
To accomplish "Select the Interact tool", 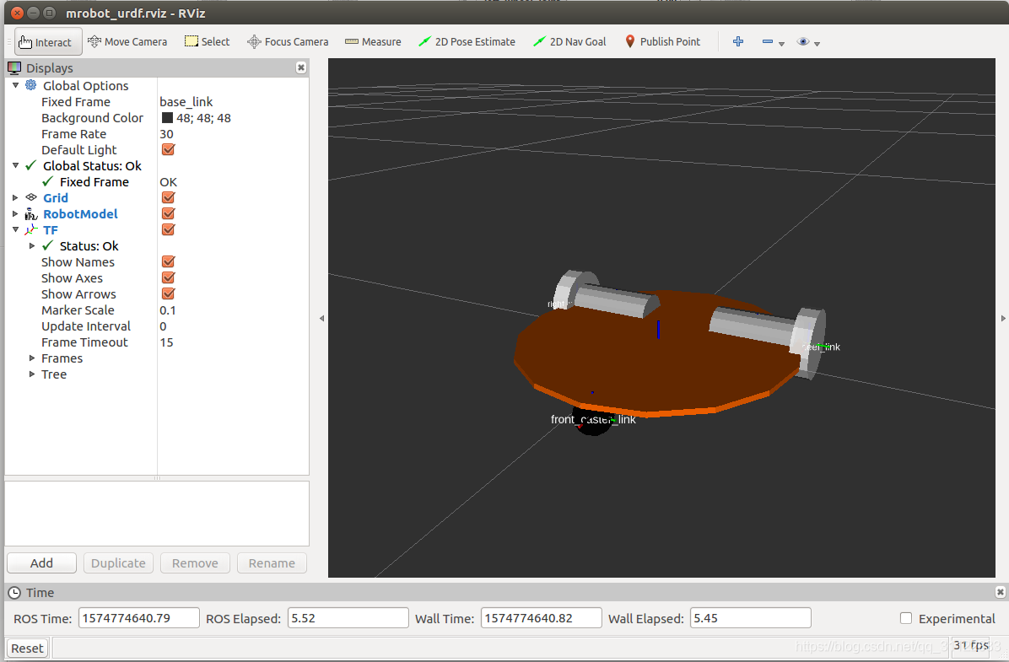I will pyautogui.click(x=48, y=42).
